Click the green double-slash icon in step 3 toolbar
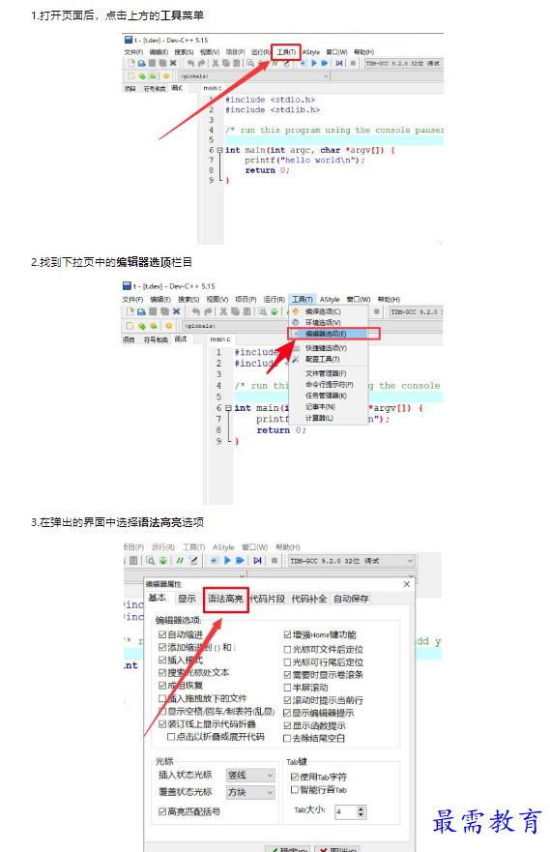The image size is (550, 852). tap(180, 560)
